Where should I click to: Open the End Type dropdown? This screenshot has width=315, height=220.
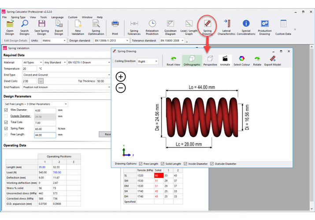point(66,75)
